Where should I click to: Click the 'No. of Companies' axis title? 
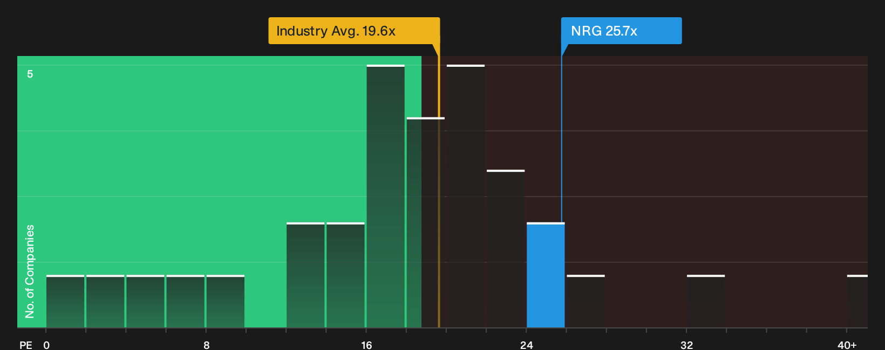point(30,271)
